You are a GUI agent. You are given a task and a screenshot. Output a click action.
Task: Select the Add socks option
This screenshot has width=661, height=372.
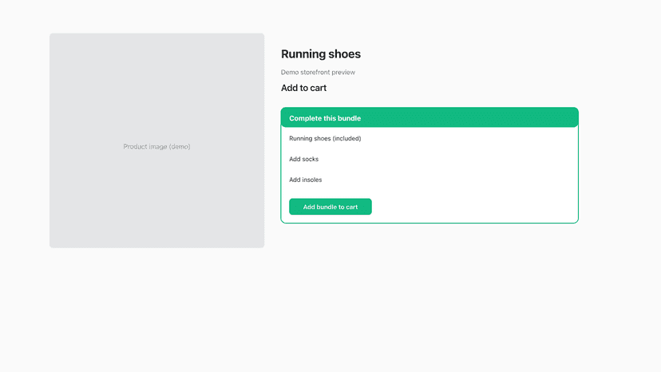coord(303,159)
